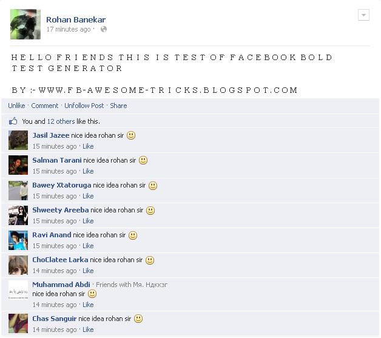Viewport: 381px width, 338px height.
Task: Toggle Unlike on the post
Action: pos(16,106)
